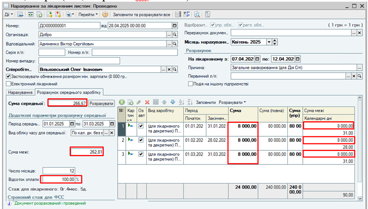368x209 pixels.
Task: Click Заповнити та розрахувати все button
Action: pos(141,15)
